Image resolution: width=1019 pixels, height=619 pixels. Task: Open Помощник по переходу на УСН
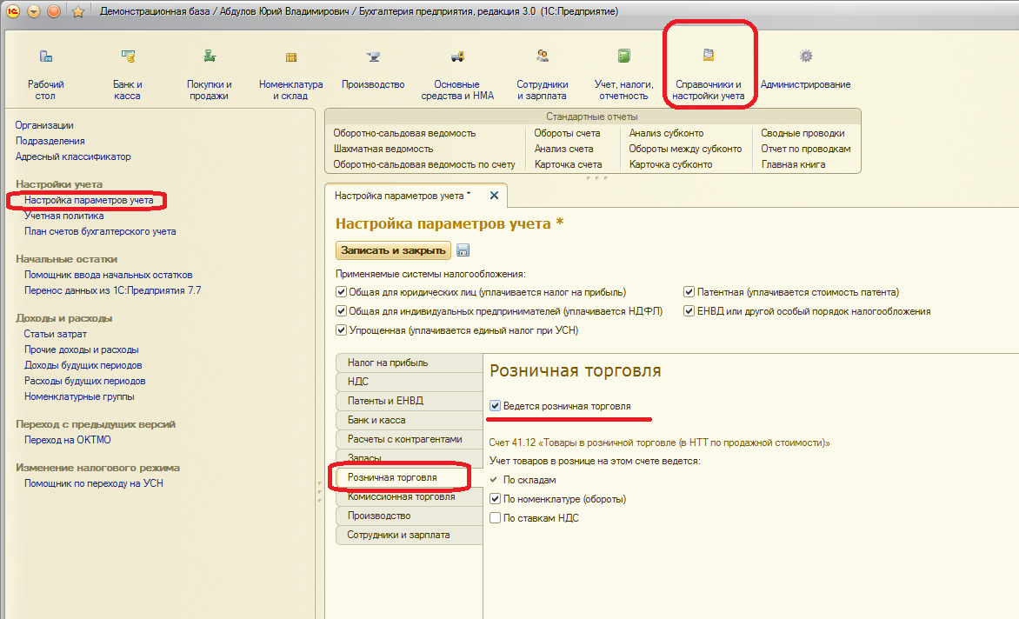click(94, 483)
